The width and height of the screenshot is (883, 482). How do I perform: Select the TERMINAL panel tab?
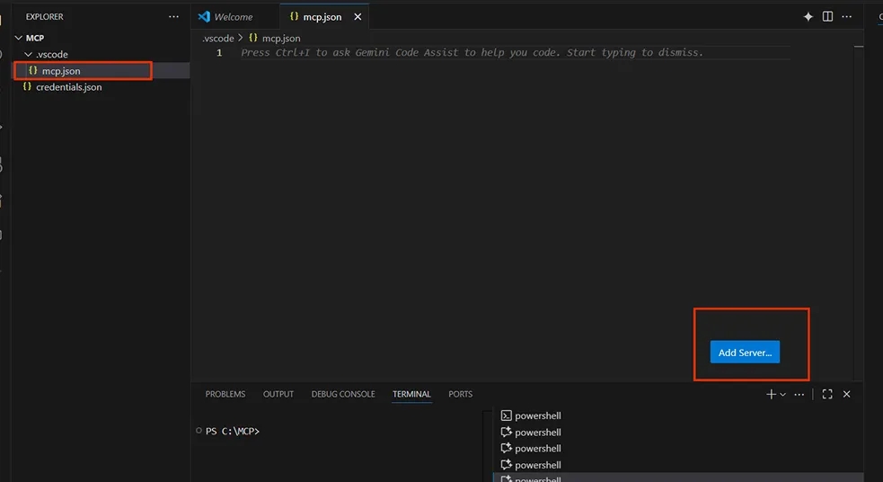click(x=411, y=394)
